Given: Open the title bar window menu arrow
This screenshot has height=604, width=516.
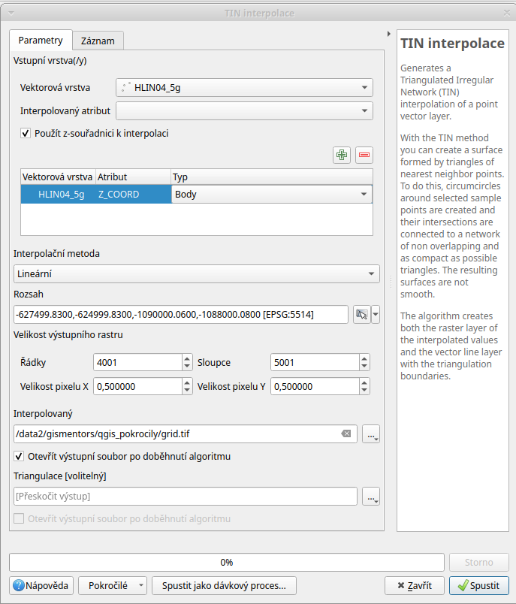Looking at the screenshot, I should pos(11,14).
